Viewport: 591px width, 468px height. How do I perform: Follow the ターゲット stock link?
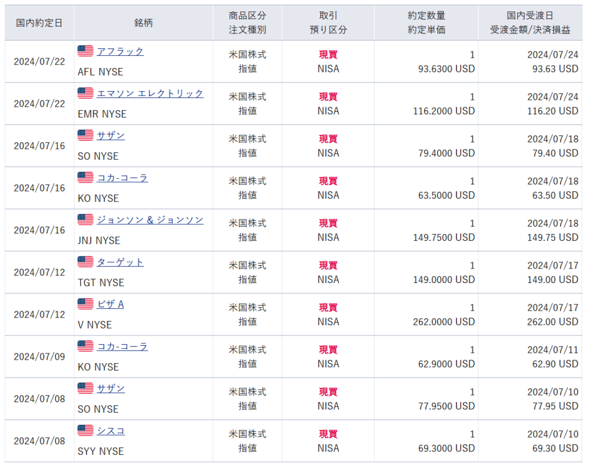(120, 262)
